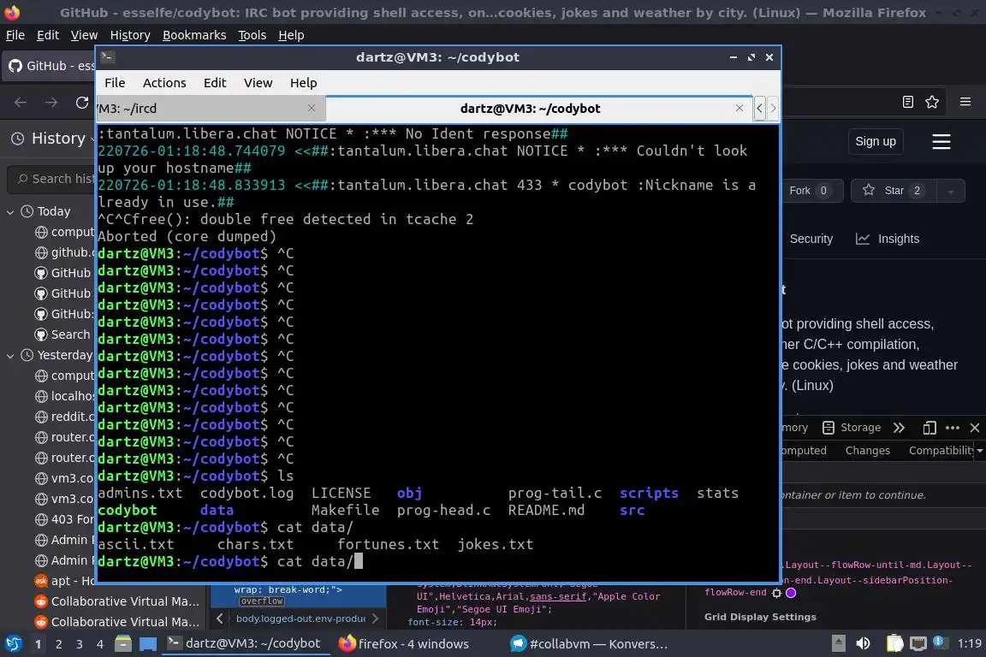
Task: Toggle Firefox reader view icon
Action: tap(907, 102)
